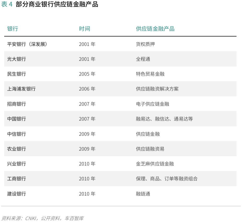This screenshot has width=242, height=222.
Task: Select the 平安银行（深发展） cell
Action: click(27, 44)
